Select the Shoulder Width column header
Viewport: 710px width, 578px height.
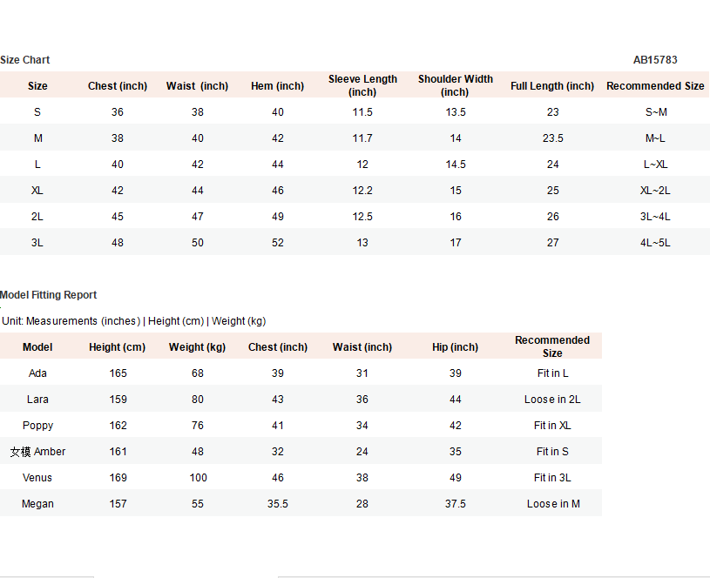(x=455, y=85)
